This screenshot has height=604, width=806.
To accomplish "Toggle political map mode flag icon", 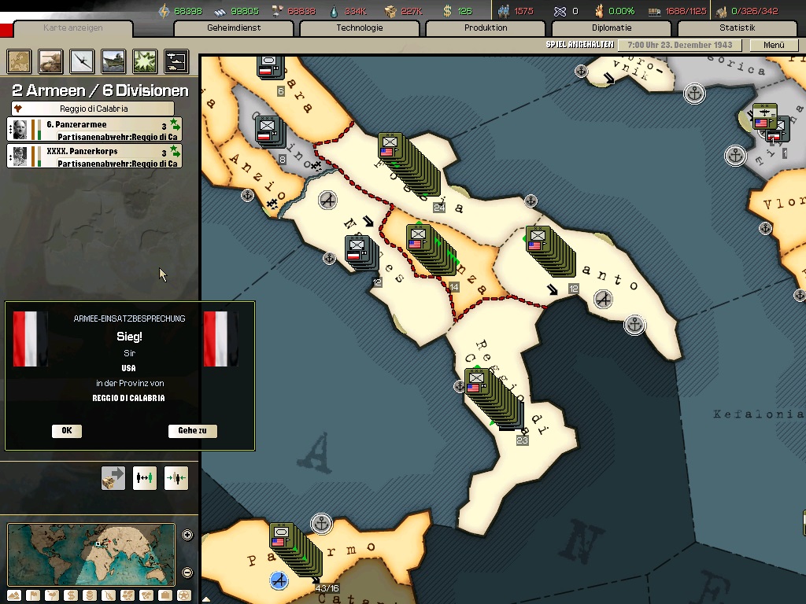I will [33, 596].
